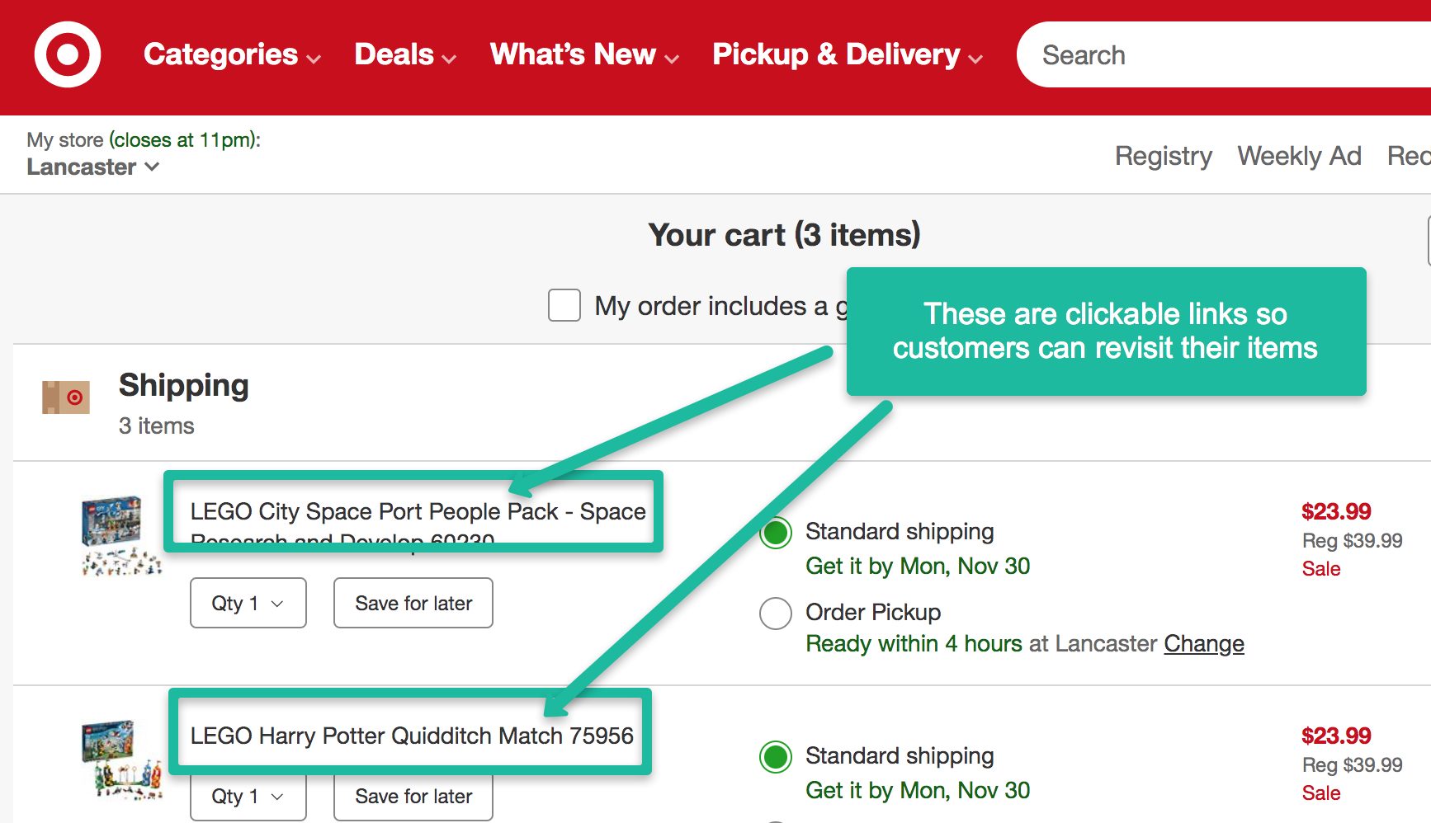Viewport: 1431px width, 823px height.
Task: Open LEGO Harry Potter Quidditch thumbnail
Action: point(121,760)
